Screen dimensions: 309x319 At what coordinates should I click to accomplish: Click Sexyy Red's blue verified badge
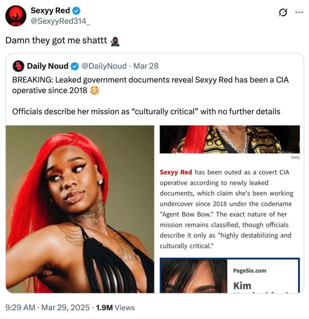coord(76,10)
